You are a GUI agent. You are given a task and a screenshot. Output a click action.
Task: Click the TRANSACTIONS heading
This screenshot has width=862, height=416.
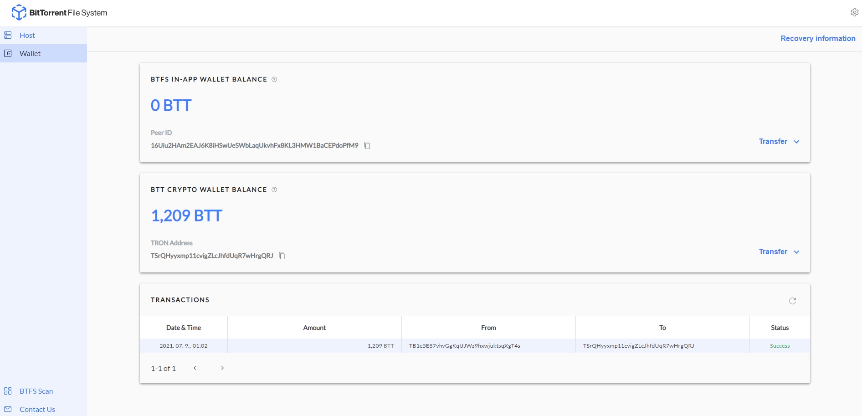[x=180, y=300]
